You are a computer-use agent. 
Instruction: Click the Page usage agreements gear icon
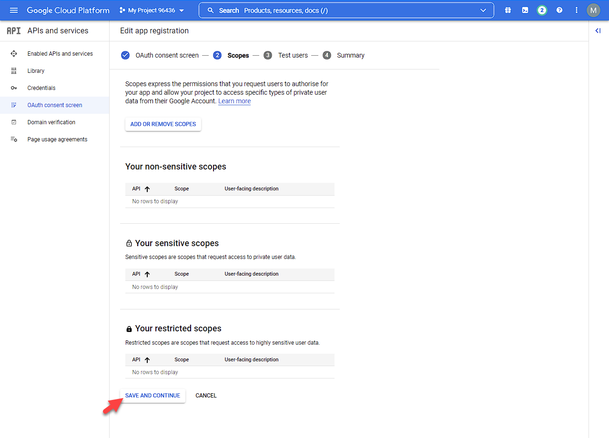pyautogui.click(x=14, y=139)
